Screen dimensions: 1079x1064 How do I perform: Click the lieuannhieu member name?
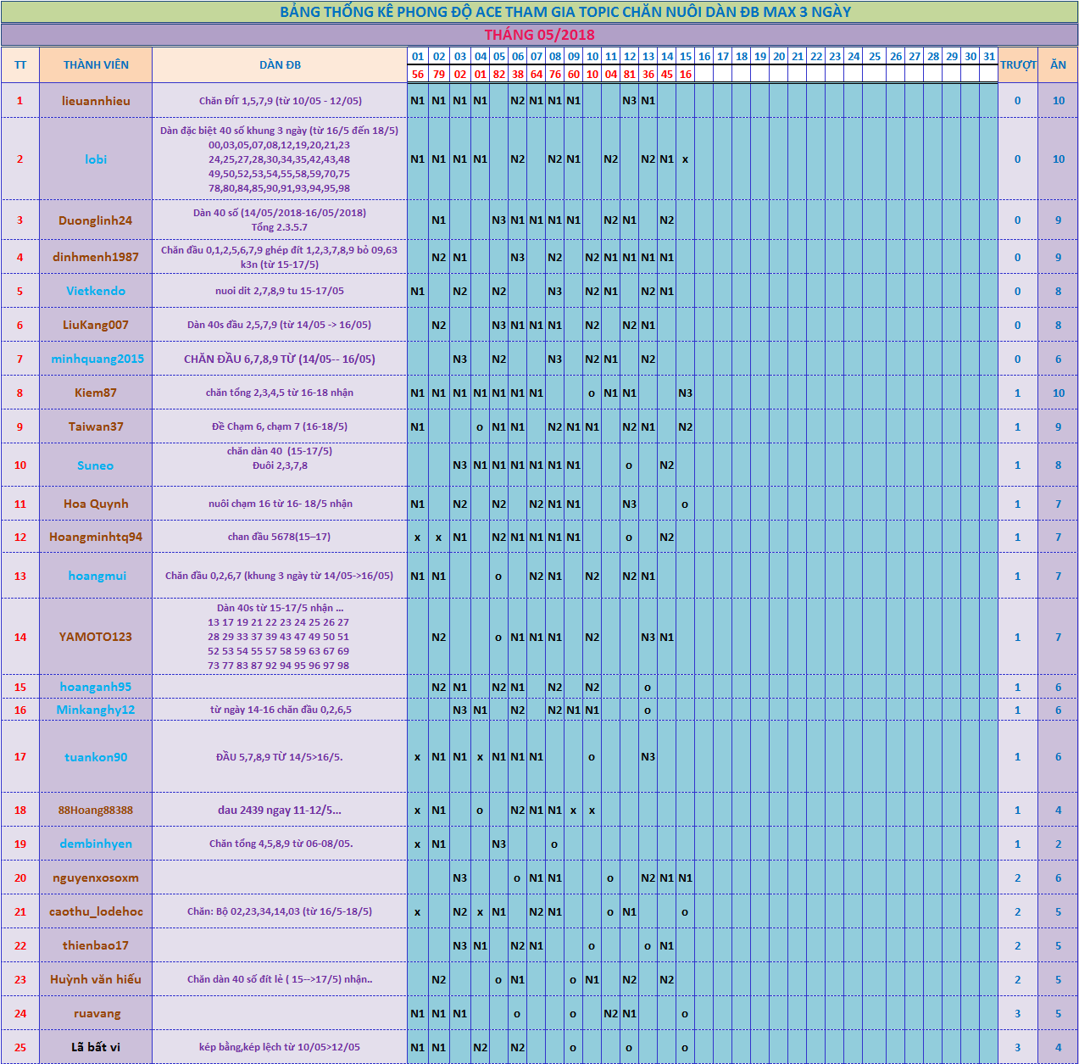click(96, 101)
